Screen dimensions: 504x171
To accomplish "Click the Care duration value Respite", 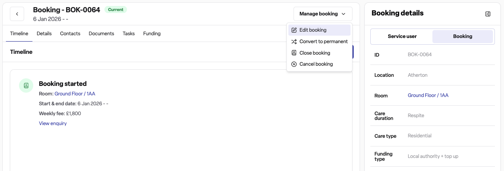I will (416, 116).
